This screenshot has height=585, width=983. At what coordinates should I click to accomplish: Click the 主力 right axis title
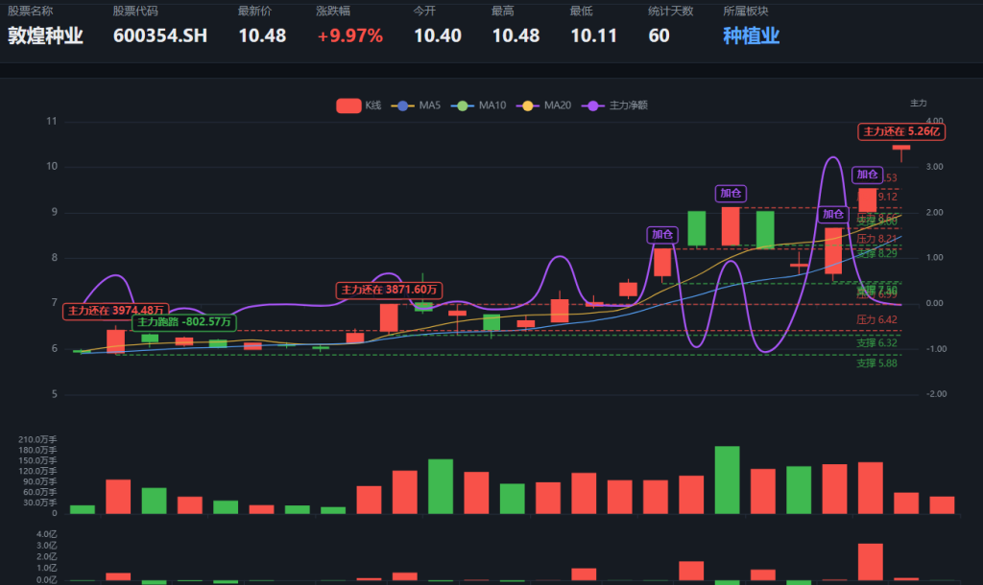point(919,103)
